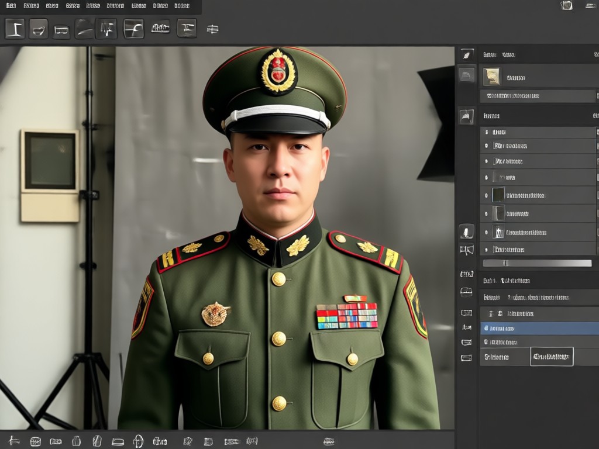This screenshot has width=599, height=449.
Task: Click the soldier portrait on the canvas
Action: click(x=279, y=239)
